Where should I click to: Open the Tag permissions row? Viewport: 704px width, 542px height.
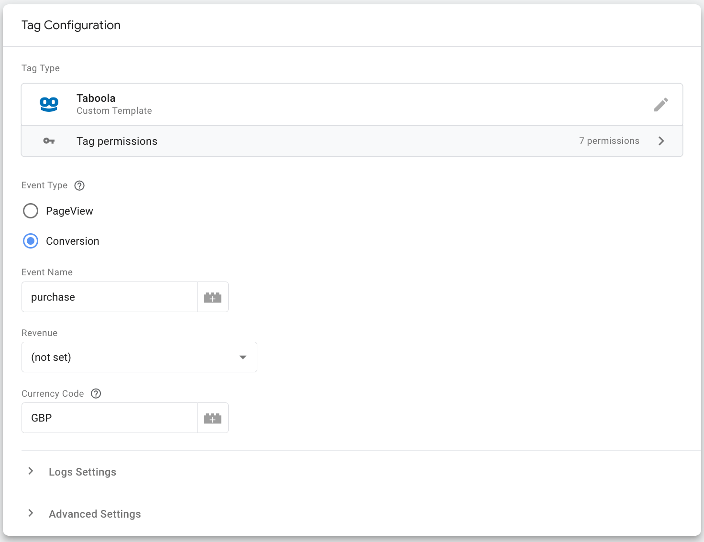tap(352, 141)
